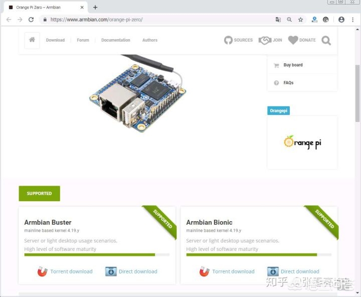Viewport: 361px width, 297px height.
Task: Click the Buy board link
Action: (x=293, y=65)
